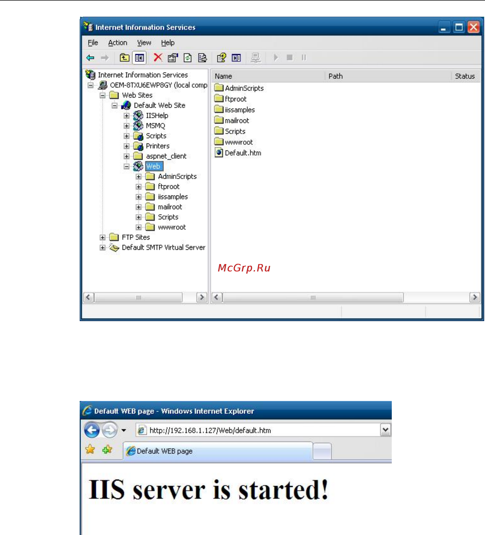Click the Add to Favorites icon in IE
485x535 pixels.
point(107,450)
